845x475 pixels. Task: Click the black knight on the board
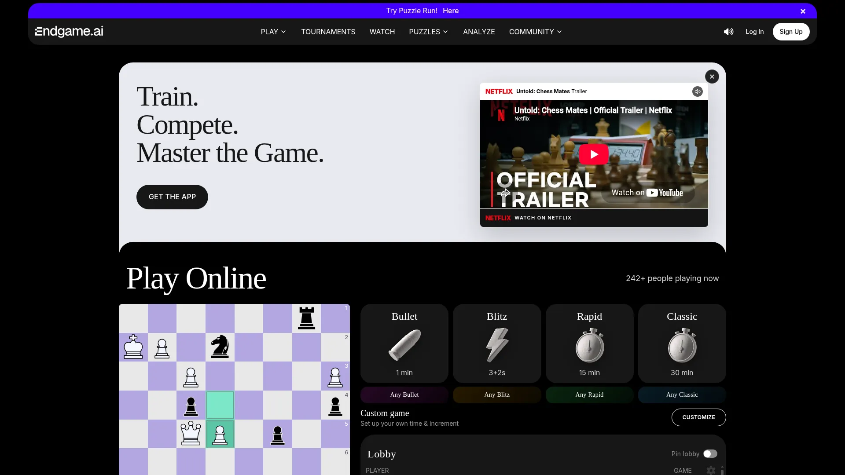(220, 347)
